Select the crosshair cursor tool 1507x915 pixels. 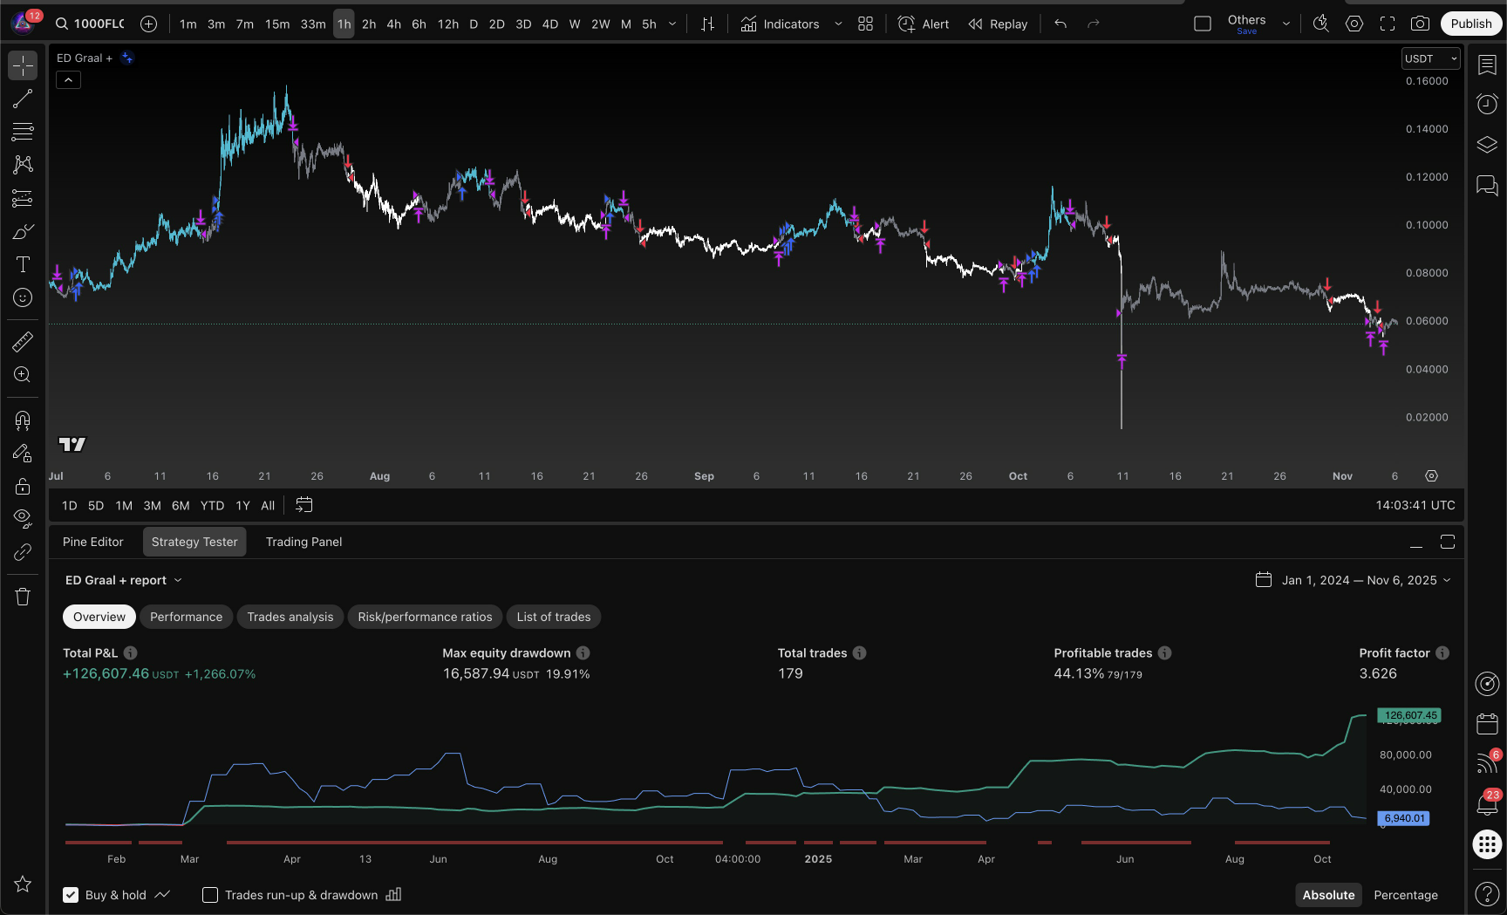(23, 65)
